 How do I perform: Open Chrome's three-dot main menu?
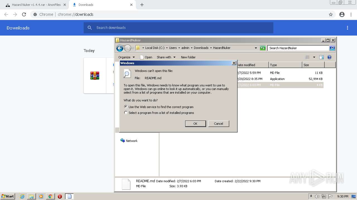351,14
